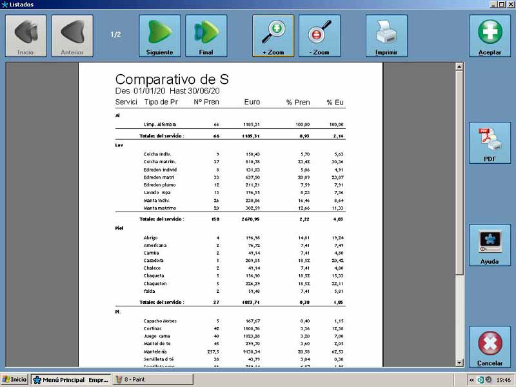Go to next page with Siguiente
This screenshot has height=387, width=516.
(159, 35)
